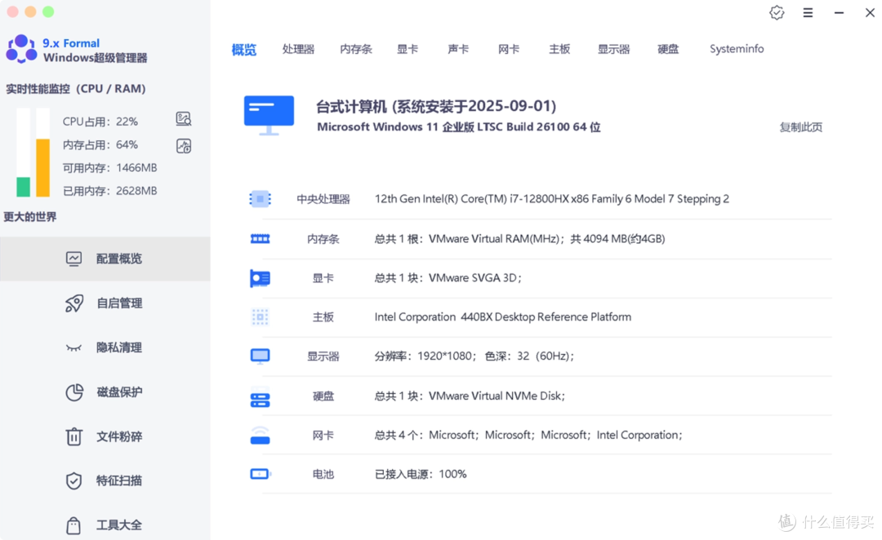Click the yellow macOS-style dot
The width and height of the screenshot is (882, 540).
coord(30,11)
